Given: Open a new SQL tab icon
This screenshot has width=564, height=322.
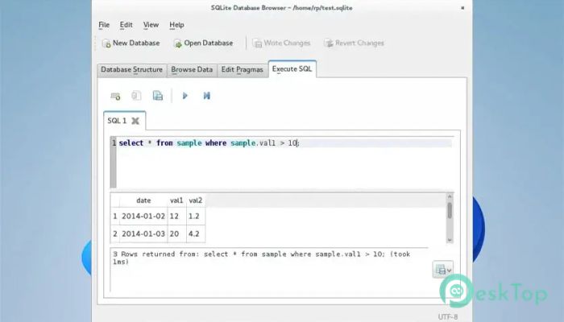Looking at the screenshot, I should pos(115,96).
